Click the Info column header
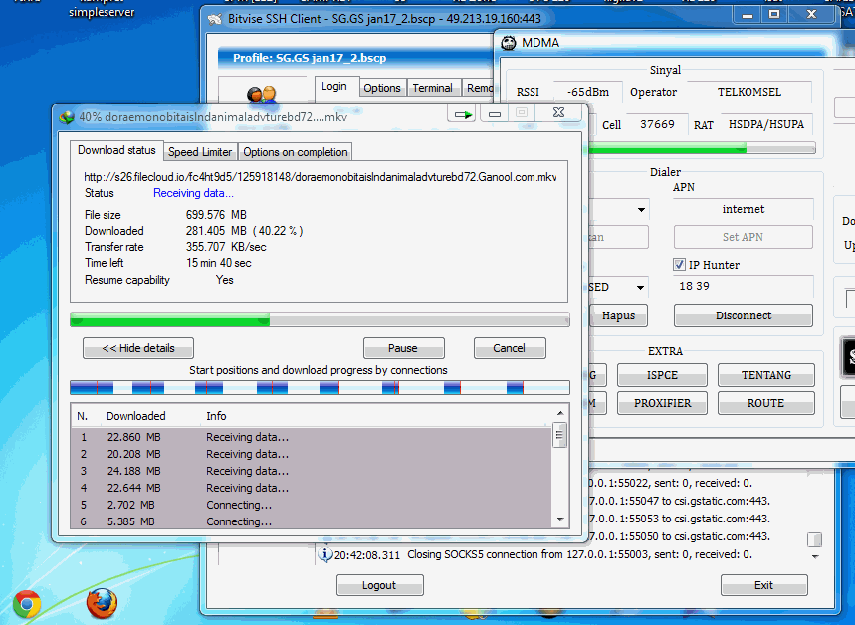This screenshot has width=855, height=625. click(216, 416)
